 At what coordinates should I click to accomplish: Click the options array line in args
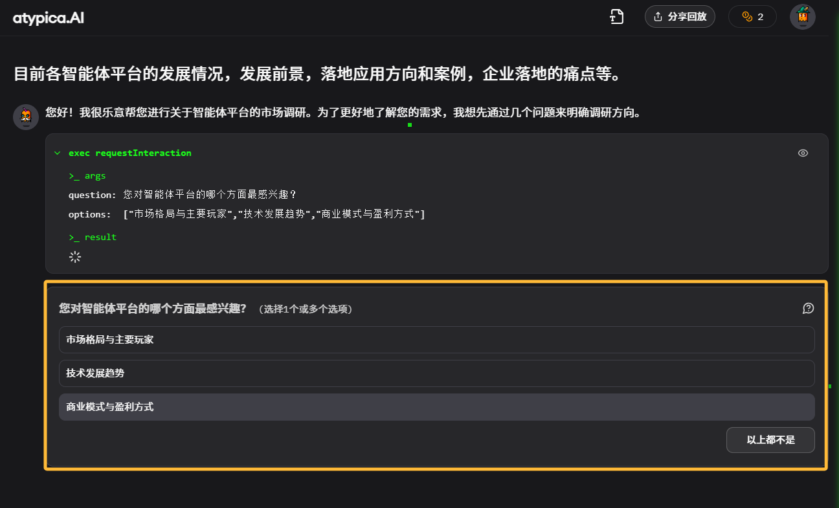tap(246, 214)
